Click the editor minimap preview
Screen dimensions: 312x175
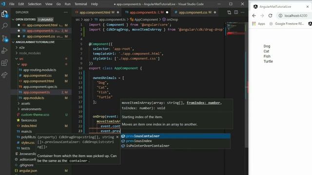coord(236,29)
